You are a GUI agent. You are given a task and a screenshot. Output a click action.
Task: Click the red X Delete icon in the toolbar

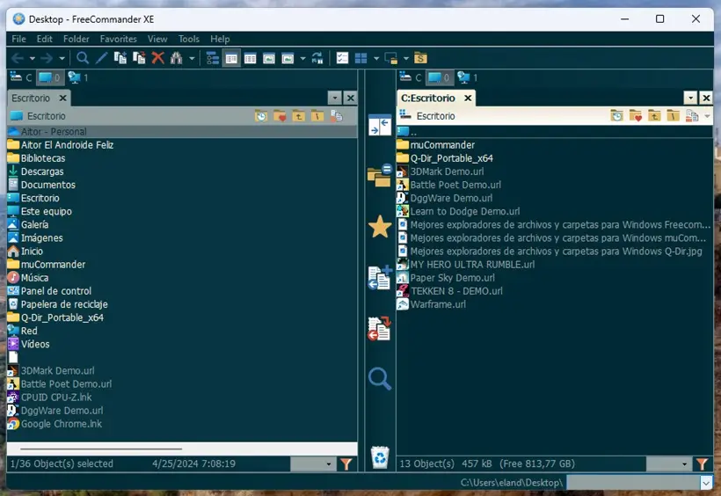[157, 58]
